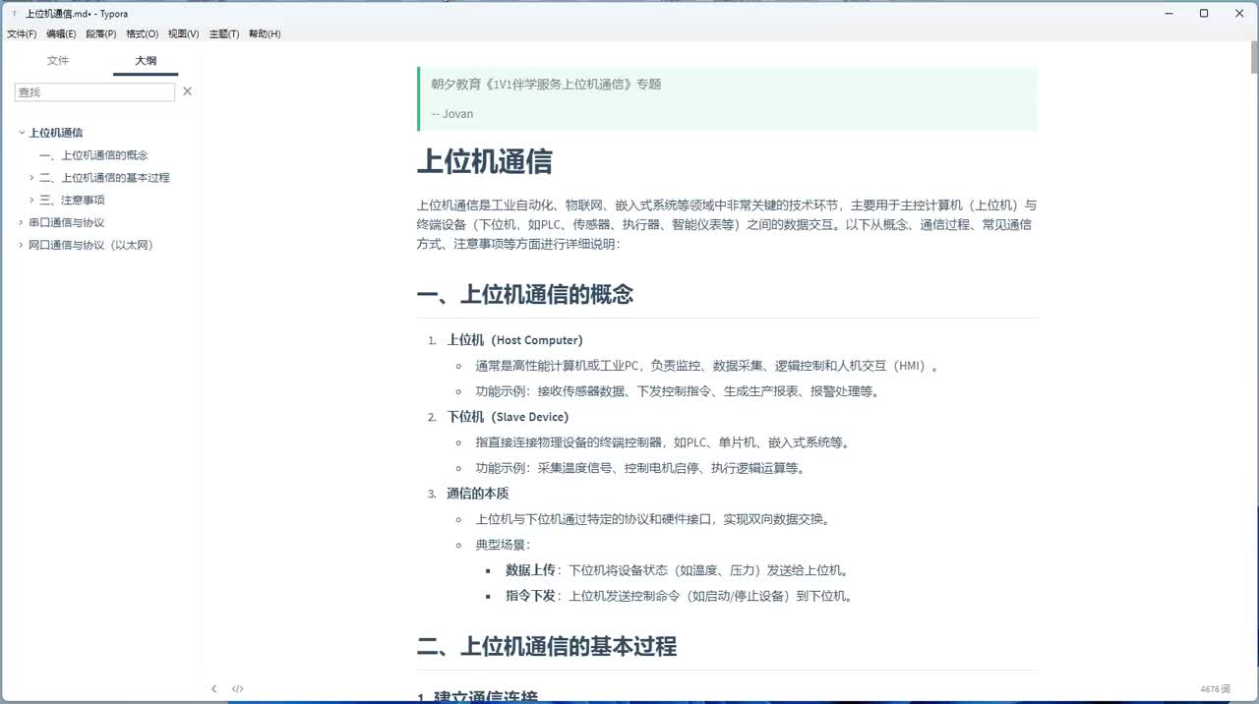Screen dimensions: 1259x704
Task: Click the 1. 建立通信连接 subheading
Action: point(477,696)
